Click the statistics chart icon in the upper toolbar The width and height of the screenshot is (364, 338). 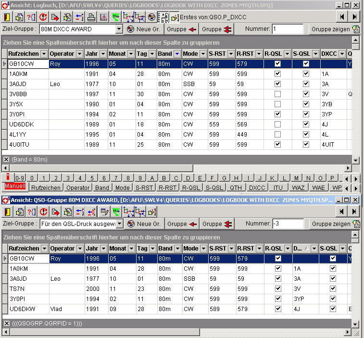point(103,17)
